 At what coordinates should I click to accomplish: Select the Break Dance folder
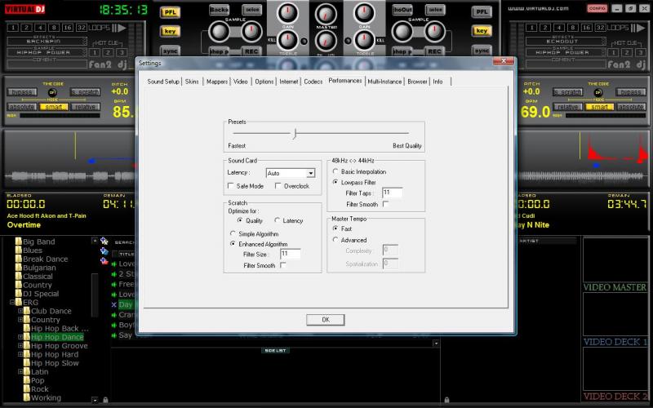pyautogui.click(x=45, y=259)
